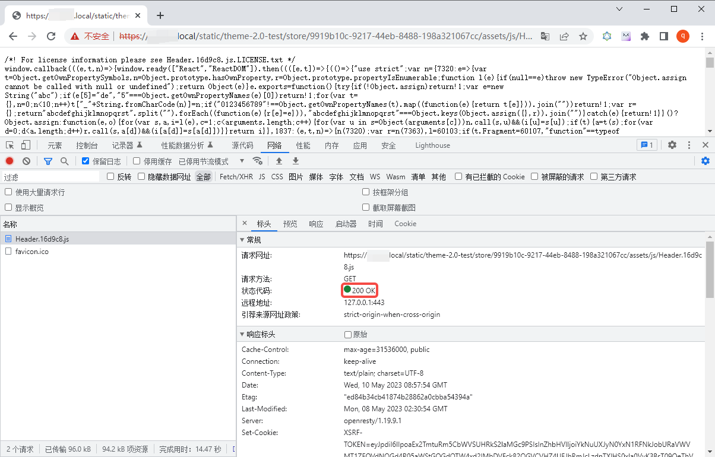This screenshot has width=715, height=457.
Task: Check the 第三方请求 checkbox
Action: (x=594, y=176)
